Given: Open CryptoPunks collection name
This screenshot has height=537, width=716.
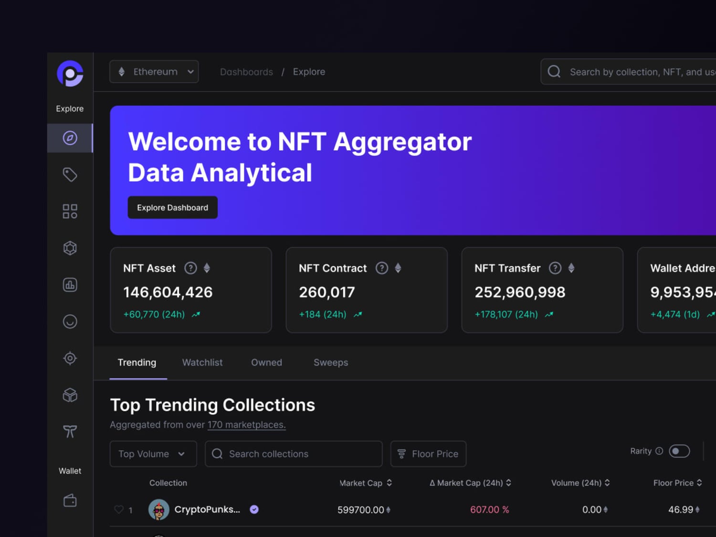Looking at the screenshot, I should point(207,509).
